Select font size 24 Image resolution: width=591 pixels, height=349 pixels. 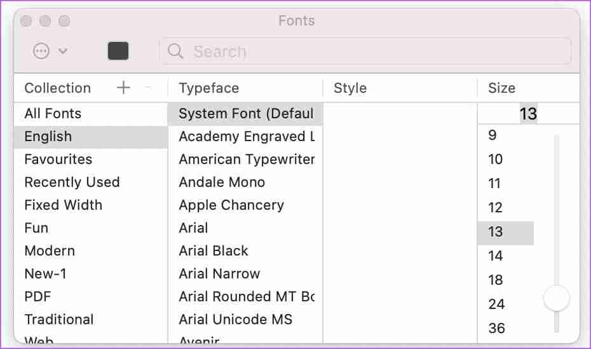coord(506,305)
